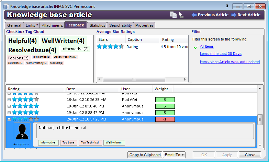This screenshot has width=269, height=162.
Task: Click the Too Technical feedback tag
Action: point(90,143)
